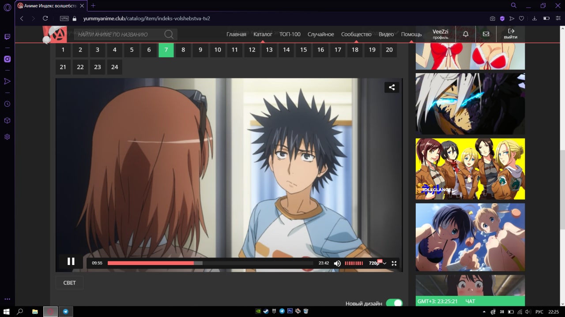The image size is (565, 317).
Task: Open ad blocker shield icon
Action: click(x=502, y=19)
